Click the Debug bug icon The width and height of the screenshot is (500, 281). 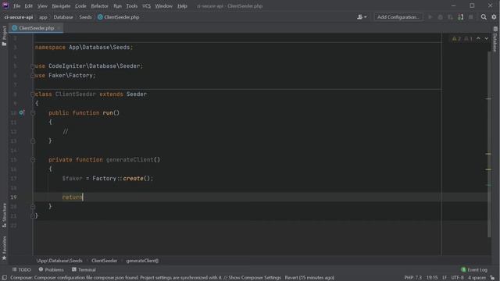[441, 17]
